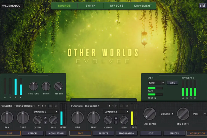The image size is (207, 138).
Task: Toggle the Value Readout button
Action: 12,6
